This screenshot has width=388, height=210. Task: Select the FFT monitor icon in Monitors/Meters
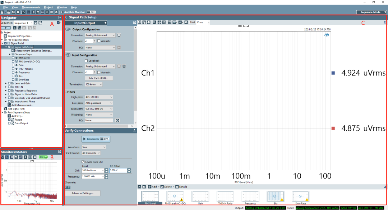click(7, 157)
